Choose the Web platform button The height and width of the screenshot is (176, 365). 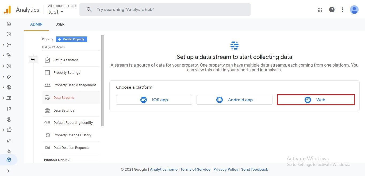[316, 100]
